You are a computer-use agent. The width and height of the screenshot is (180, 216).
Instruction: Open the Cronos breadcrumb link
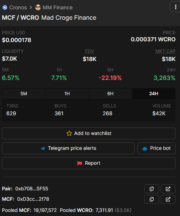tap(18, 7)
